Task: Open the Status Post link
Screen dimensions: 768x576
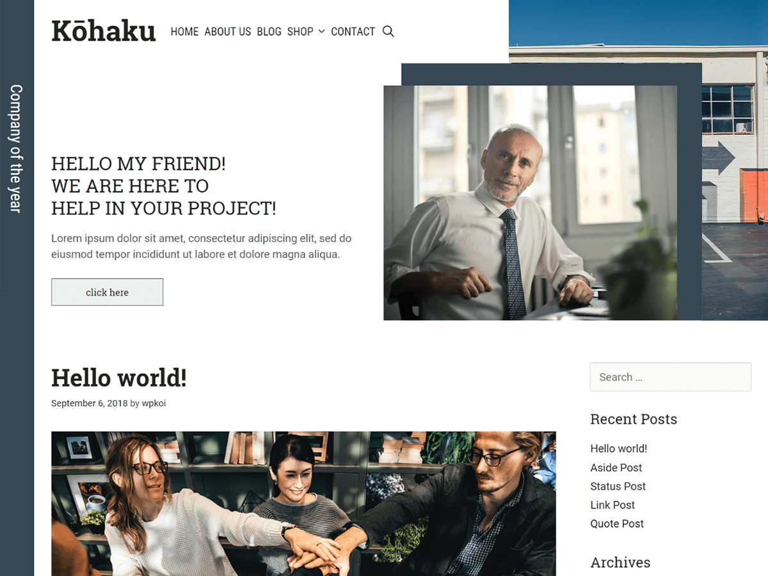Action: [x=618, y=486]
